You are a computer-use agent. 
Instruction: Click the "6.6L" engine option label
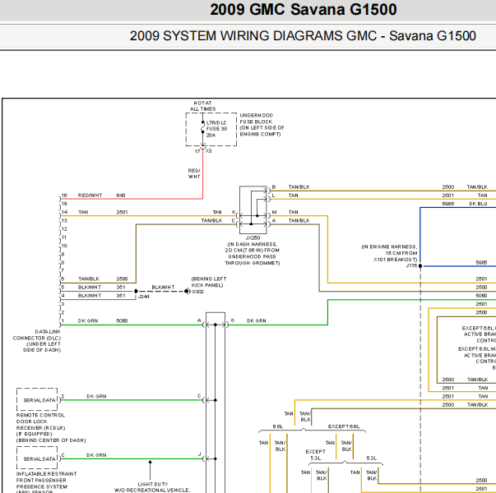278,426
